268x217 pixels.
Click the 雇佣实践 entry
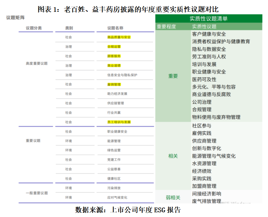[x=202, y=133]
